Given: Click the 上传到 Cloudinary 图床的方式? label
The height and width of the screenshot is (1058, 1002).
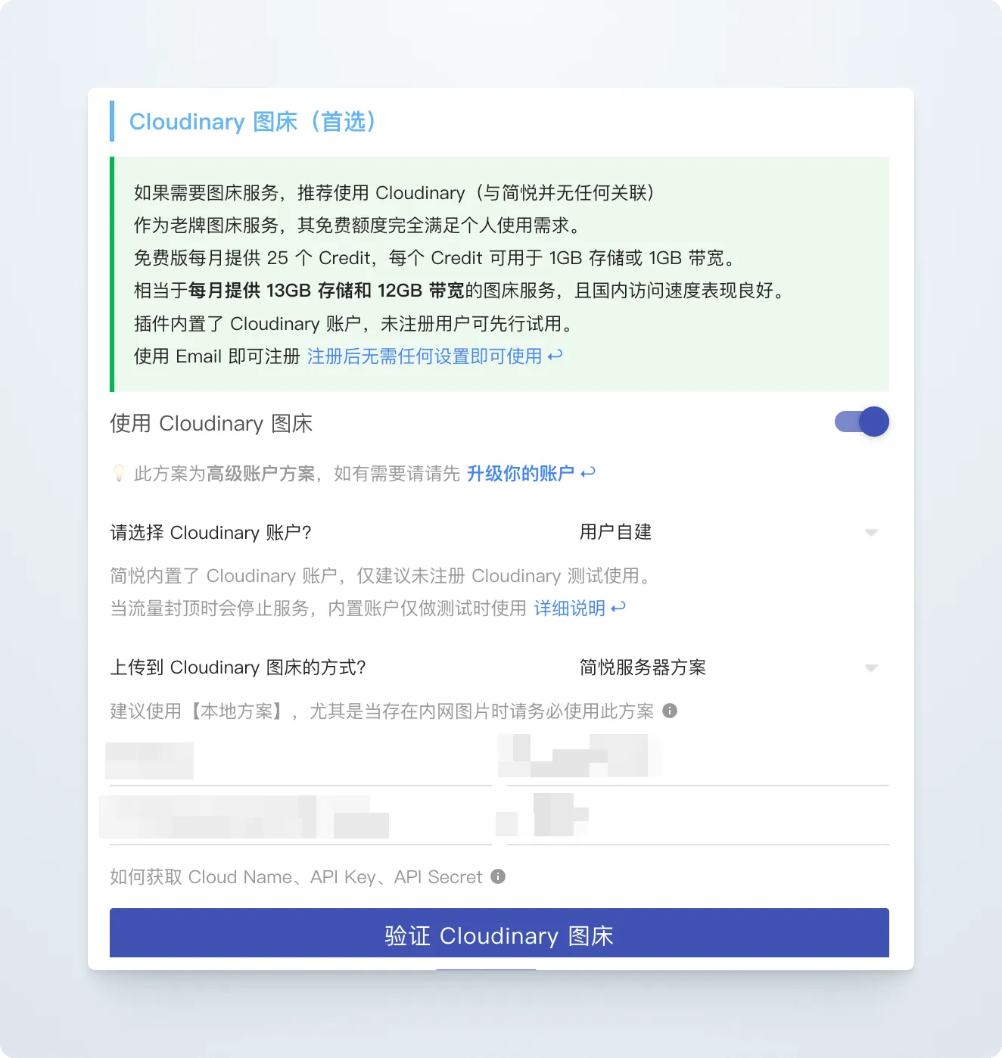Looking at the screenshot, I should click(238, 667).
